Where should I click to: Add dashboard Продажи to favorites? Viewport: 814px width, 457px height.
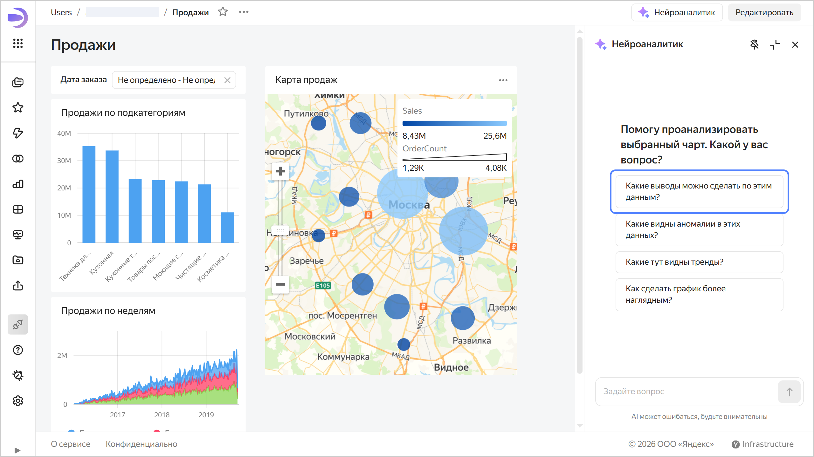tap(223, 12)
